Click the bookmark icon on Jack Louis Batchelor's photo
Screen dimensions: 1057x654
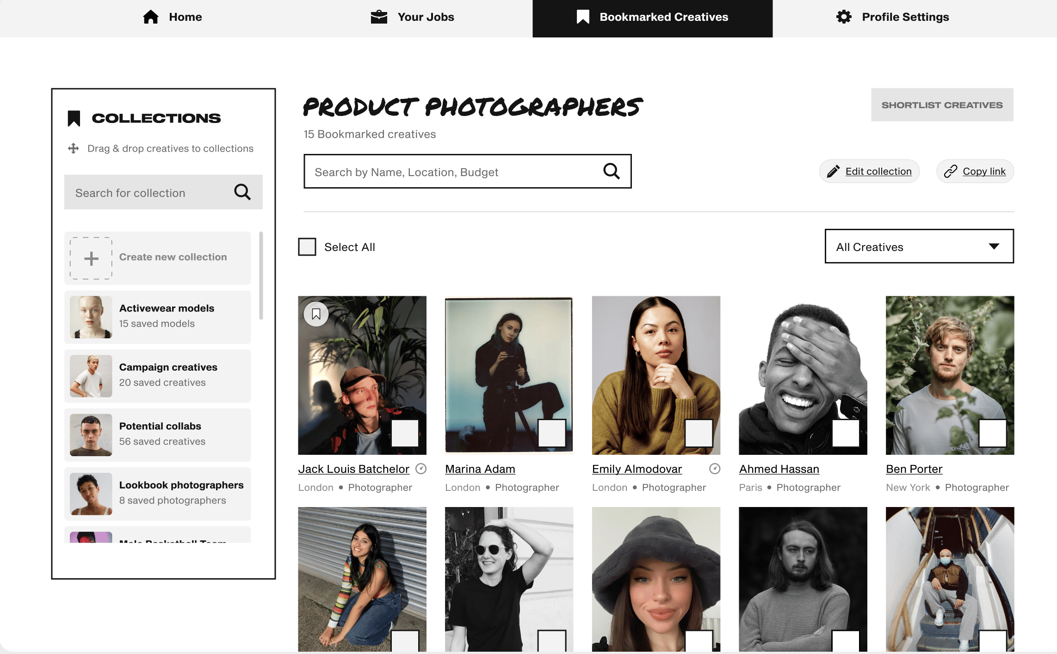tap(316, 314)
